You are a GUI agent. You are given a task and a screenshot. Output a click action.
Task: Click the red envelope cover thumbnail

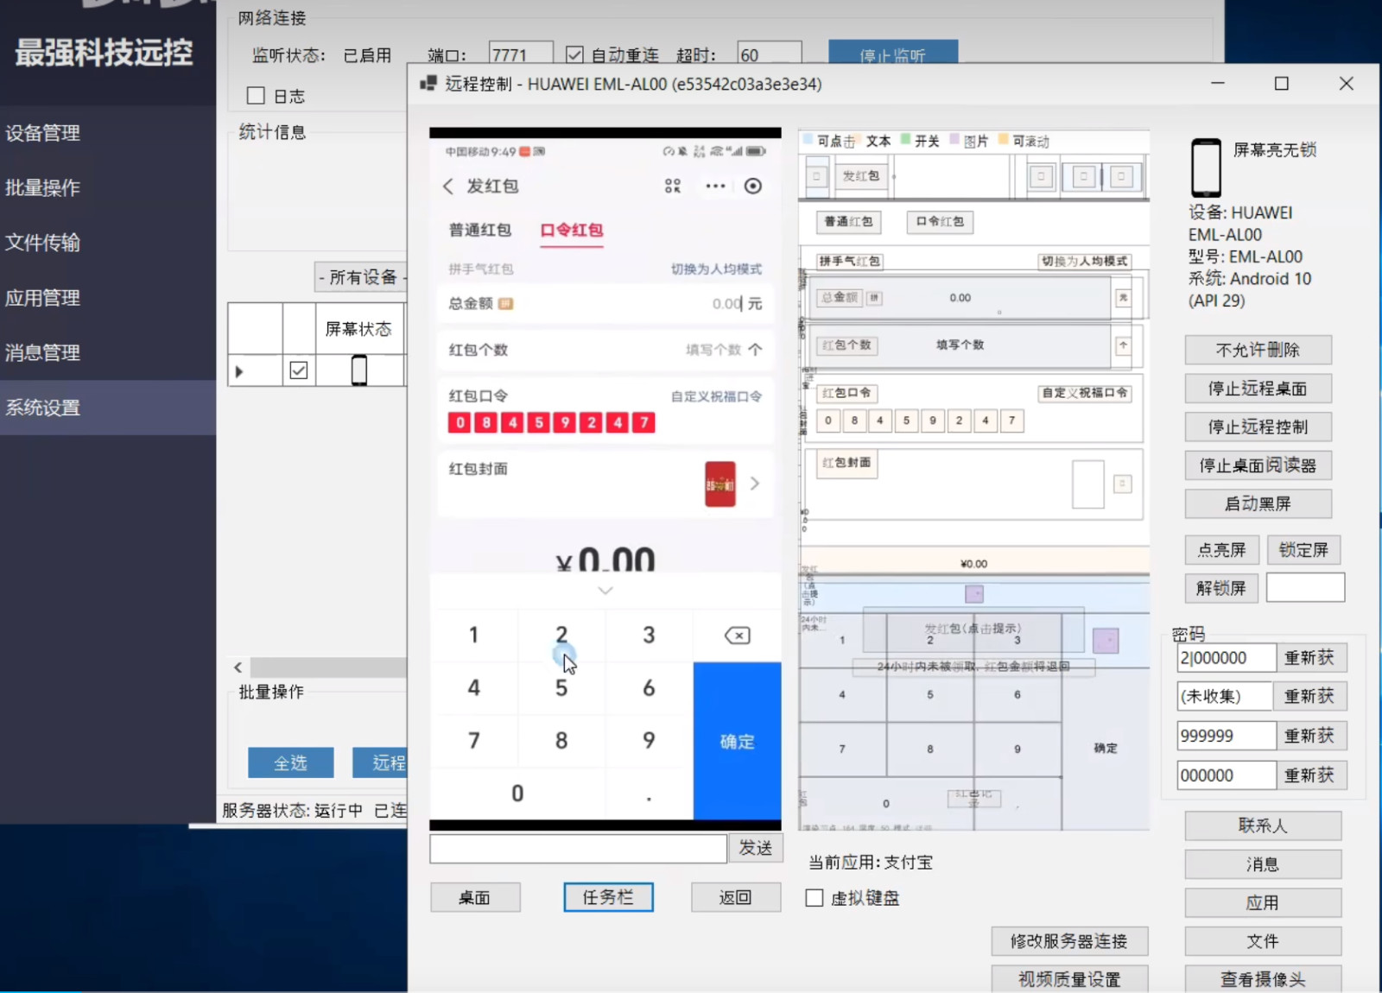coord(720,484)
